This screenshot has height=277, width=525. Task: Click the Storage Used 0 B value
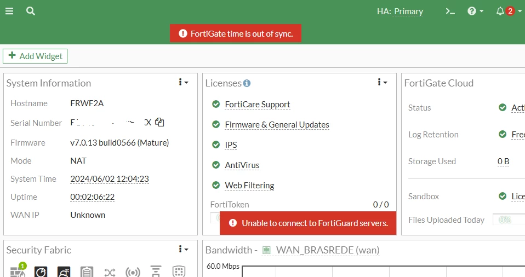tap(503, 161)
